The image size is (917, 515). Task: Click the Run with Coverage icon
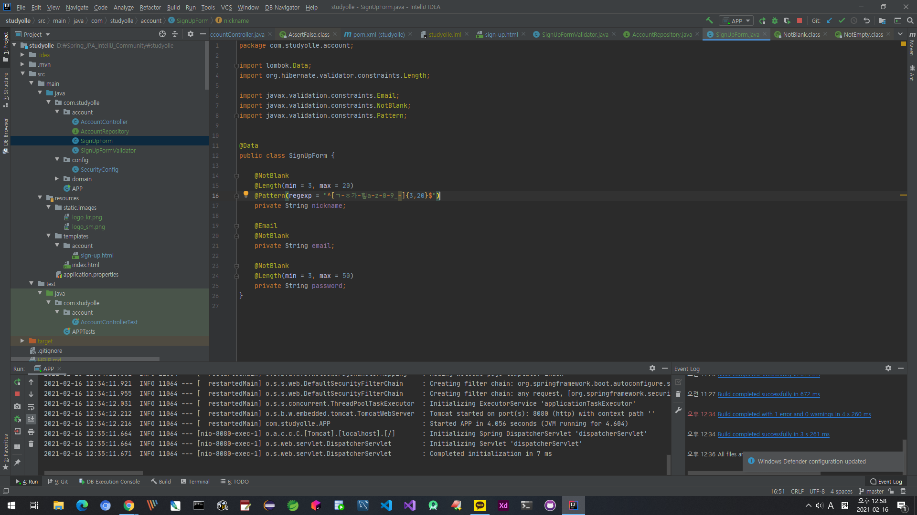pos(787,21)
